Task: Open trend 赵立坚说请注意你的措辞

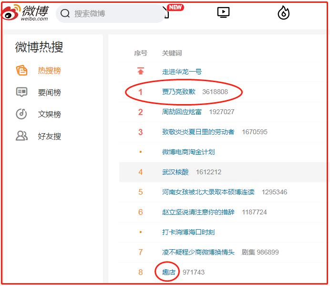Action: pyautogui.click(x=198, y=212)
